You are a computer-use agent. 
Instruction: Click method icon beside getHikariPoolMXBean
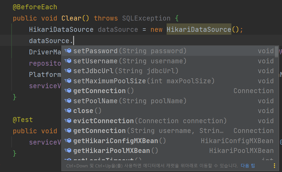point(68,151)
